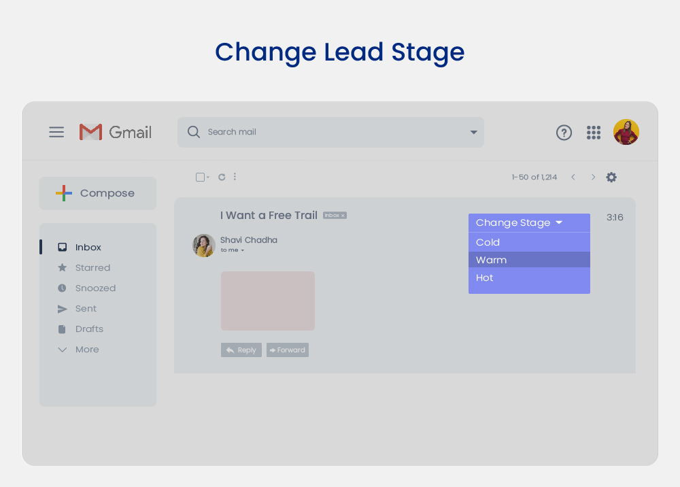Image resolution: width=680 pixels, height=487 pixels.
Task: Open the Google apps grid
Action: pos(593,132)
